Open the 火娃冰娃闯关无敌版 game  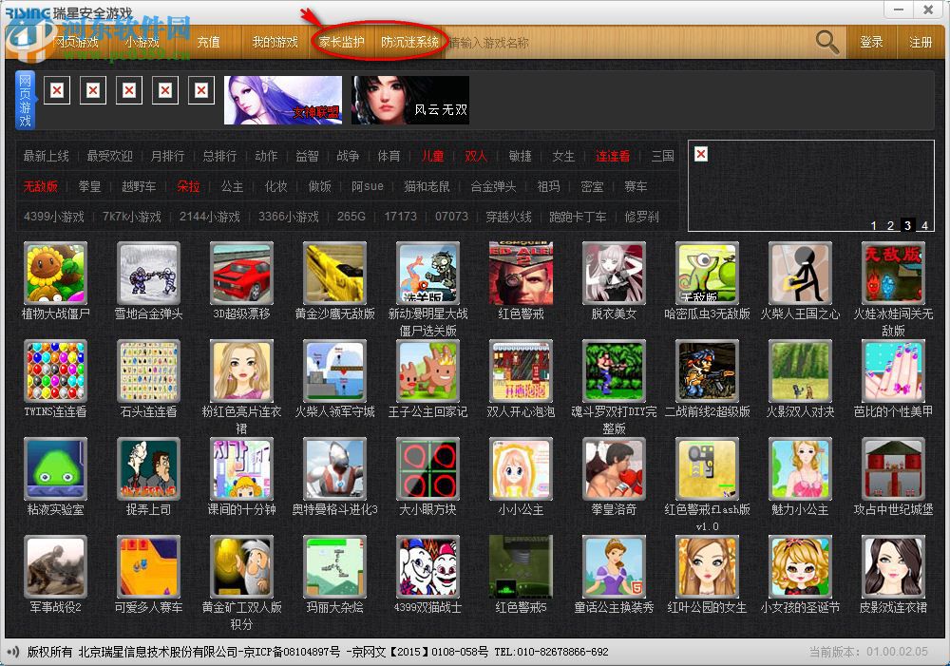click(894, 274)
